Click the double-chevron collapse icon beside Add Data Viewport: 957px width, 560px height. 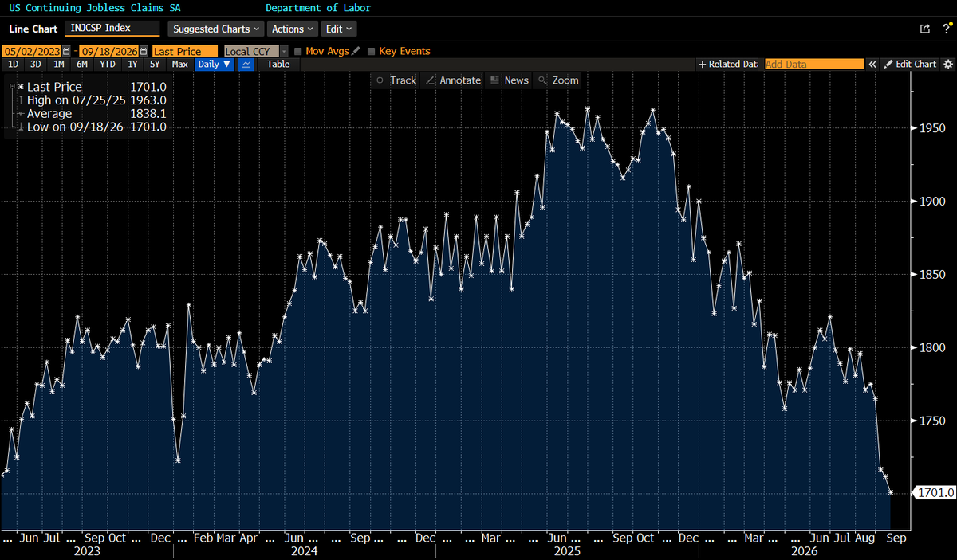pyautogui.click(x=872, y=64)
